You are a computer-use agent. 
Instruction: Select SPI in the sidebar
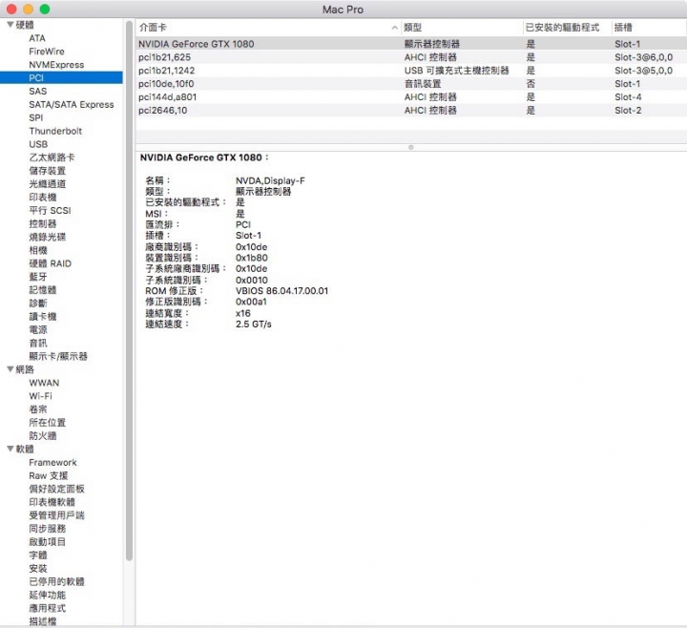coord(36,117)
